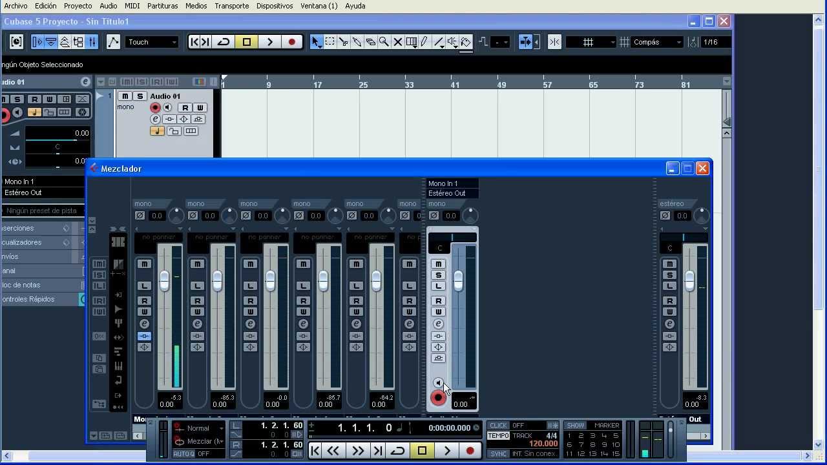
Task: Click Estéreo Out channel volume fader
Action: pos(689,280)
